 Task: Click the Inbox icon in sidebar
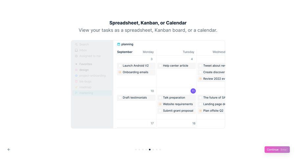[76, 50]
